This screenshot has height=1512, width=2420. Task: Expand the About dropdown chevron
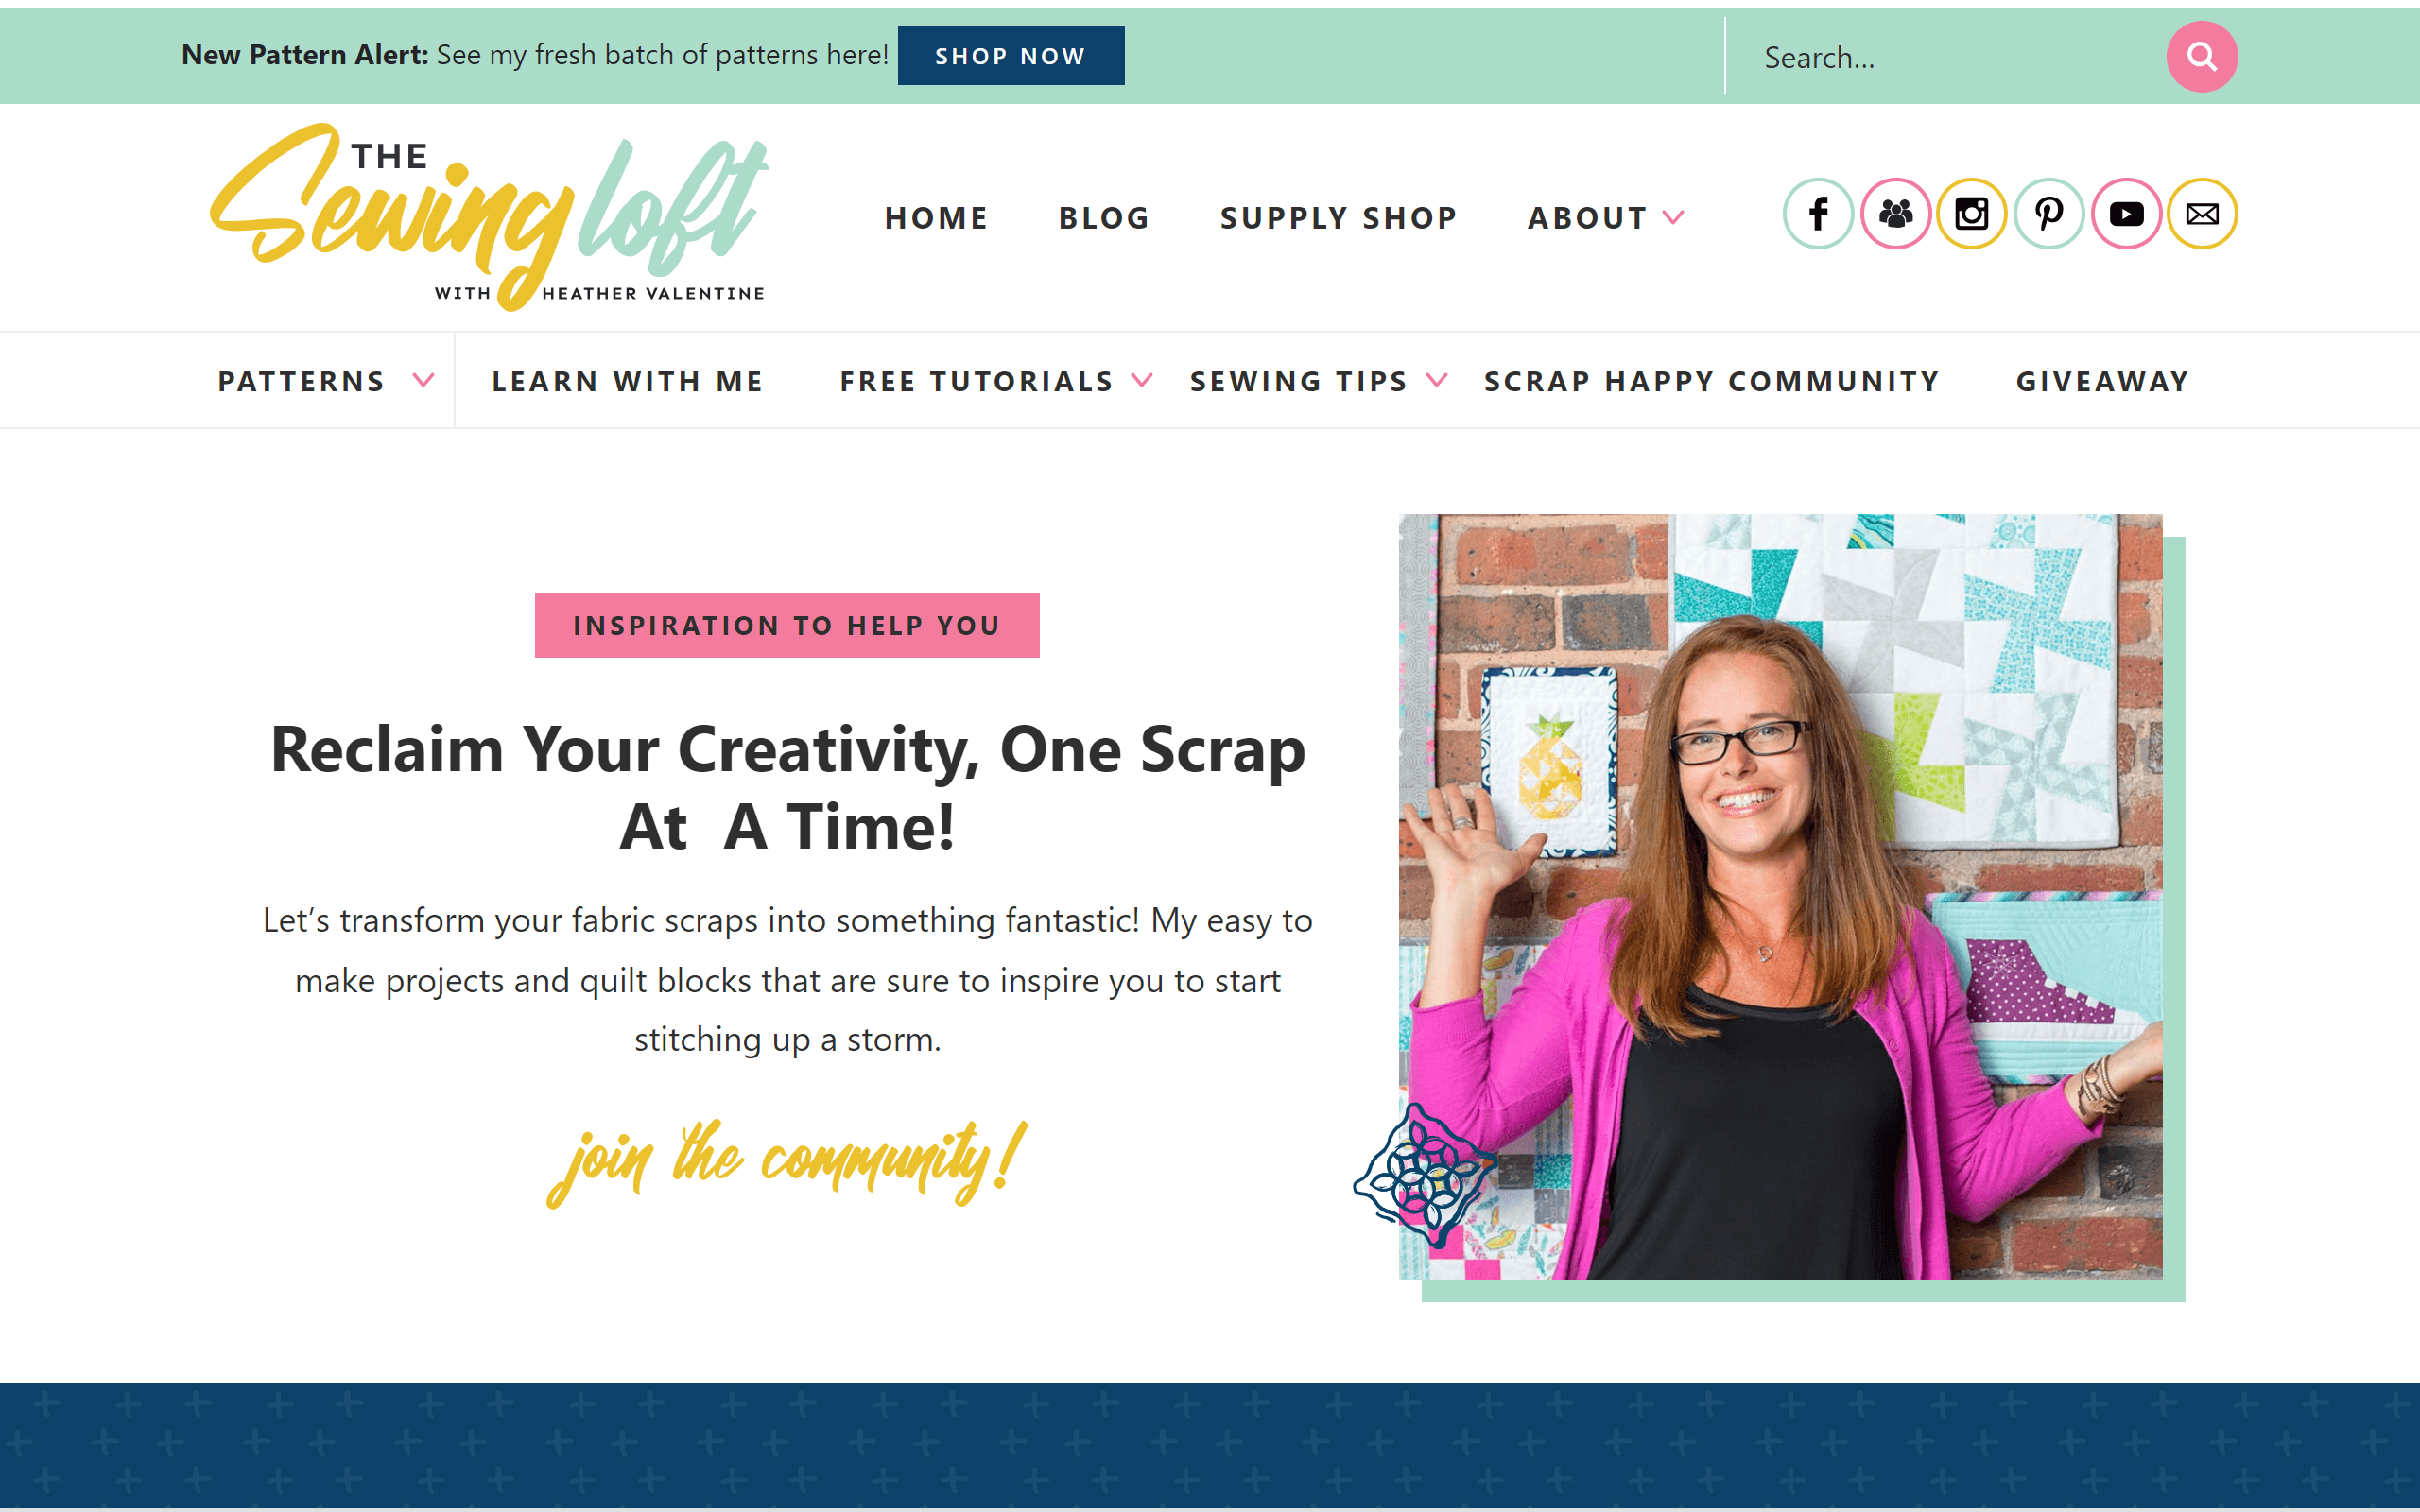click(x=1674, y=217)
